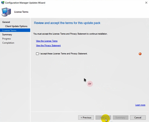
Task: Select Client Update Options step
Action: pos(16,26)
